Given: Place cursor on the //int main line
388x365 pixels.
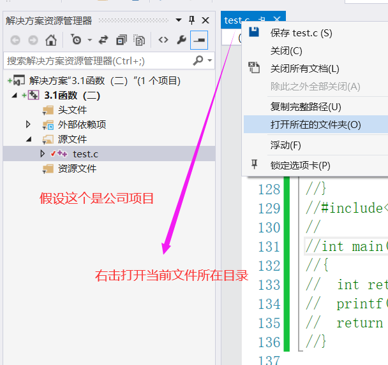Looking at the screenshot, I should [x=347, y=247].
